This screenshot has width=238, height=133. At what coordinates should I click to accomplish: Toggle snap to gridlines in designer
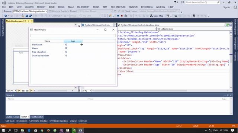(27, 91)
